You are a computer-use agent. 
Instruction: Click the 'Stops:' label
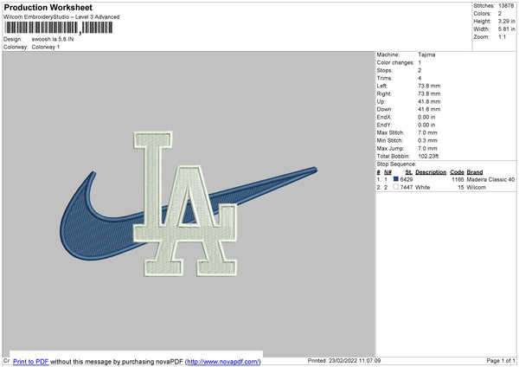point(385,70)
